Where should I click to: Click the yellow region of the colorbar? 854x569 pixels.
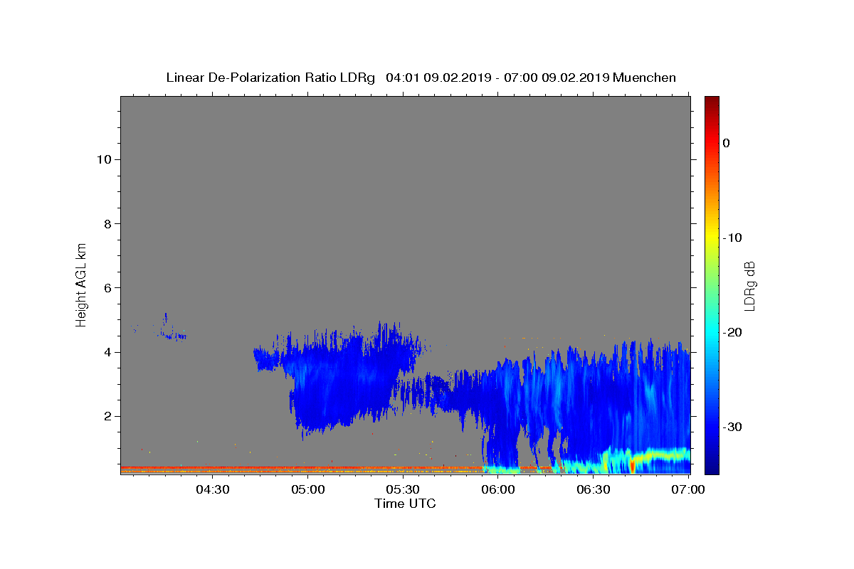712,235
